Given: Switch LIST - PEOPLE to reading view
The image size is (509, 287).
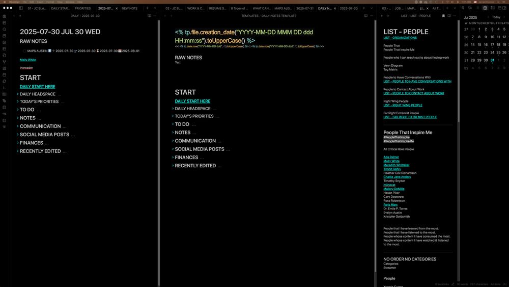Looking at the screenshot, I should tap(449, 16).
